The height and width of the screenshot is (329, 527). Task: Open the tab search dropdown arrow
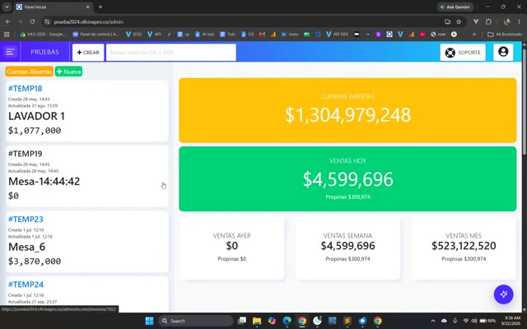pos(7,7)
